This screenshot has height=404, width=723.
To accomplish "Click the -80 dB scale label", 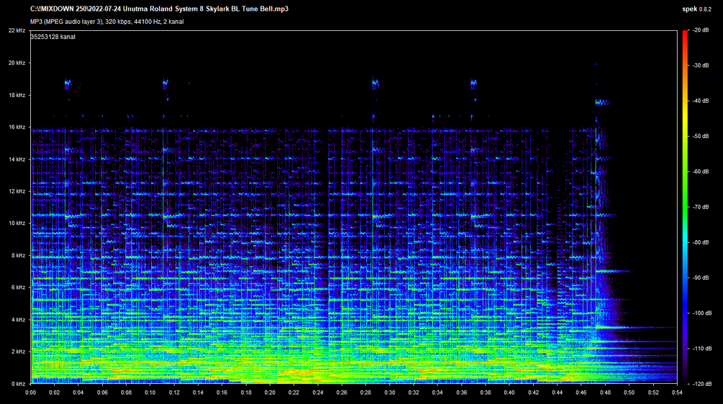I will [x=701, y=242].
